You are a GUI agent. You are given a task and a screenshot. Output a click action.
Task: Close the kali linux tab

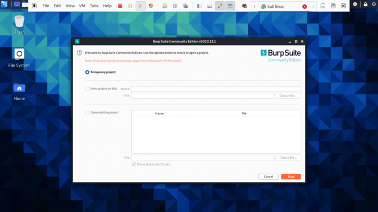pyautogui.click(x=305, y=7)
